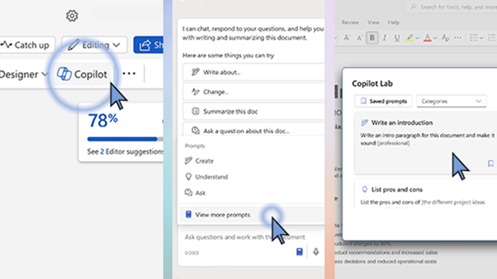The image size is (497, 279).
Task: Switch to the Review ribbon tab
Action: click(350, 22)
